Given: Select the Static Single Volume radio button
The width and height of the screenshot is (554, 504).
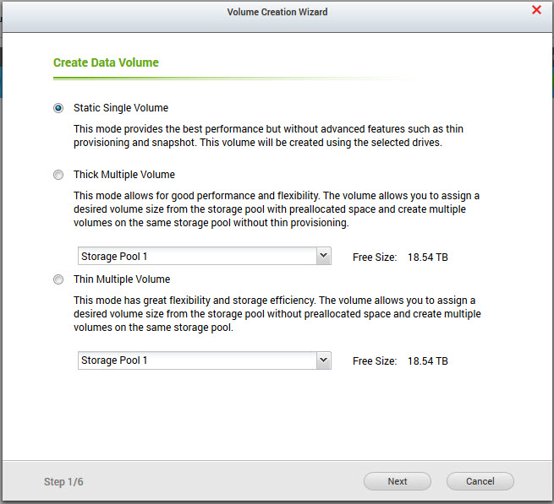Looking at the screenshot, I should (x=58, y=108).
